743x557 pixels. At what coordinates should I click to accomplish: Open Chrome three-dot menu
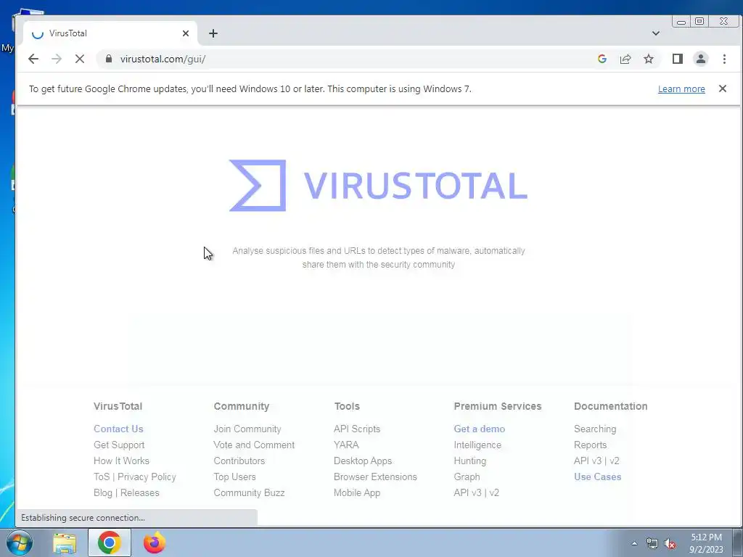coord(725,59)
